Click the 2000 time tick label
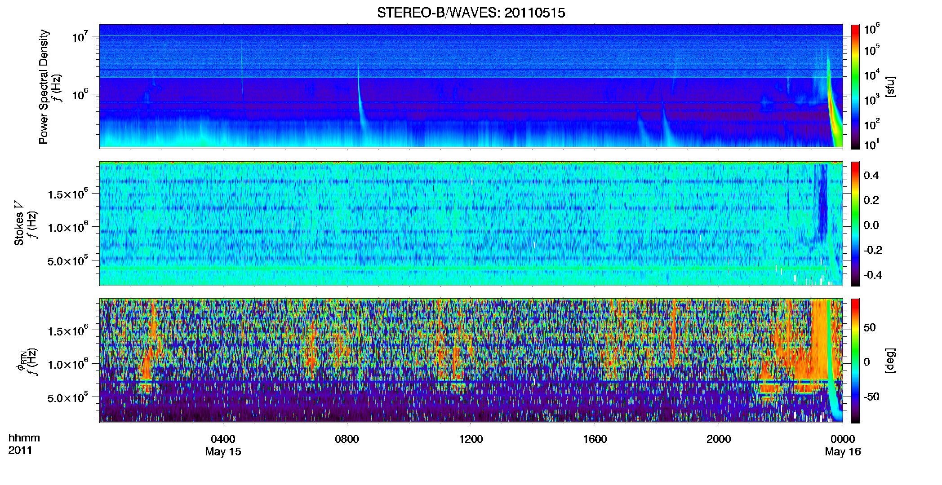The height and width of the screenshot is (485, 942). [719, 439]
